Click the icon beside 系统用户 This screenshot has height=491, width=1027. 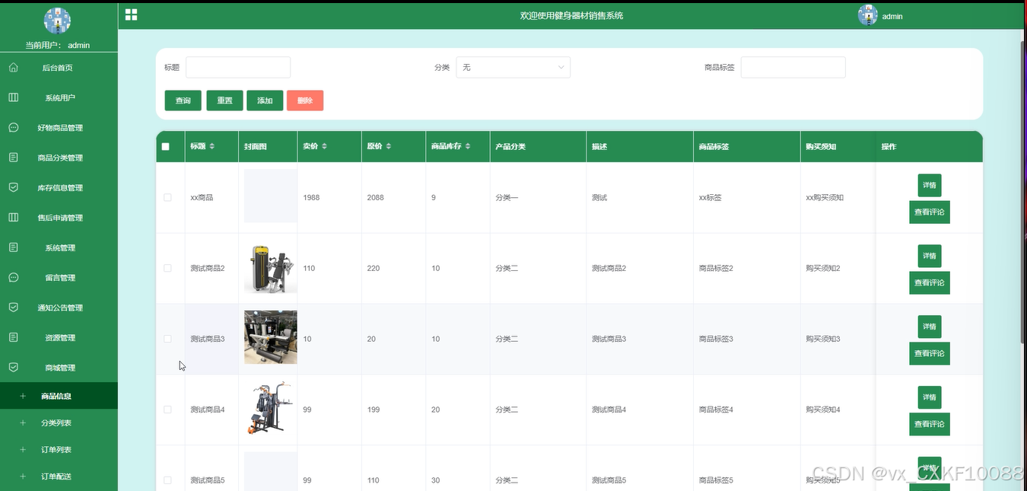13,97
